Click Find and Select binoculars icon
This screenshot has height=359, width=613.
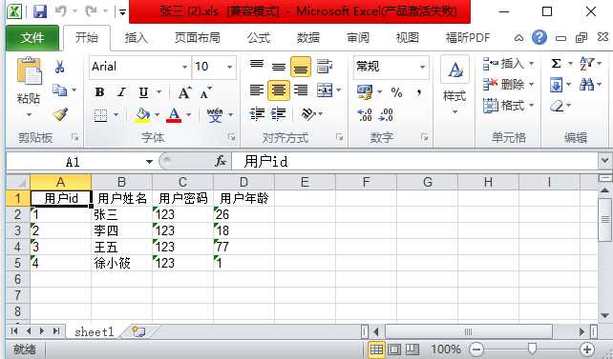coord(586,84)
